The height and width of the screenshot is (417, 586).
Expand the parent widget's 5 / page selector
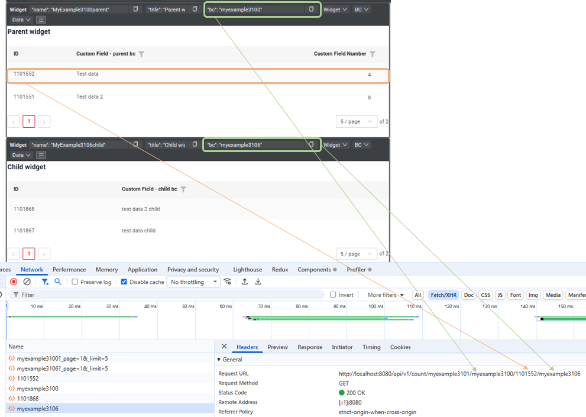(356, 121)
